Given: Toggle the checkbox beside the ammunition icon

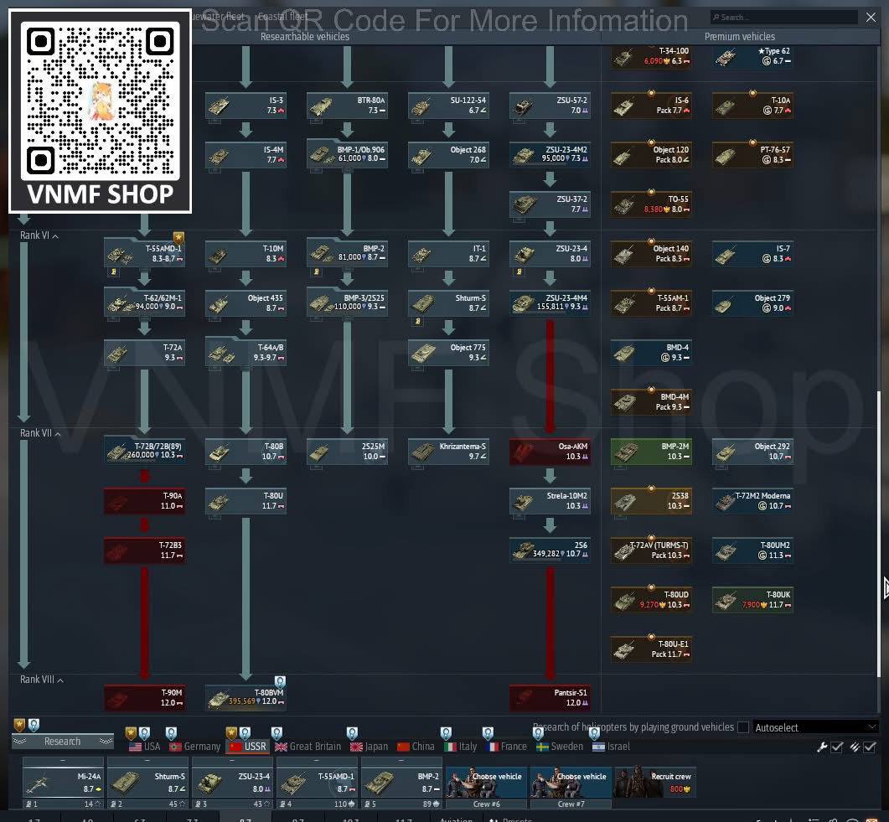Looking at the screenshot, I should pyautogui.click(x=870, y=747).
